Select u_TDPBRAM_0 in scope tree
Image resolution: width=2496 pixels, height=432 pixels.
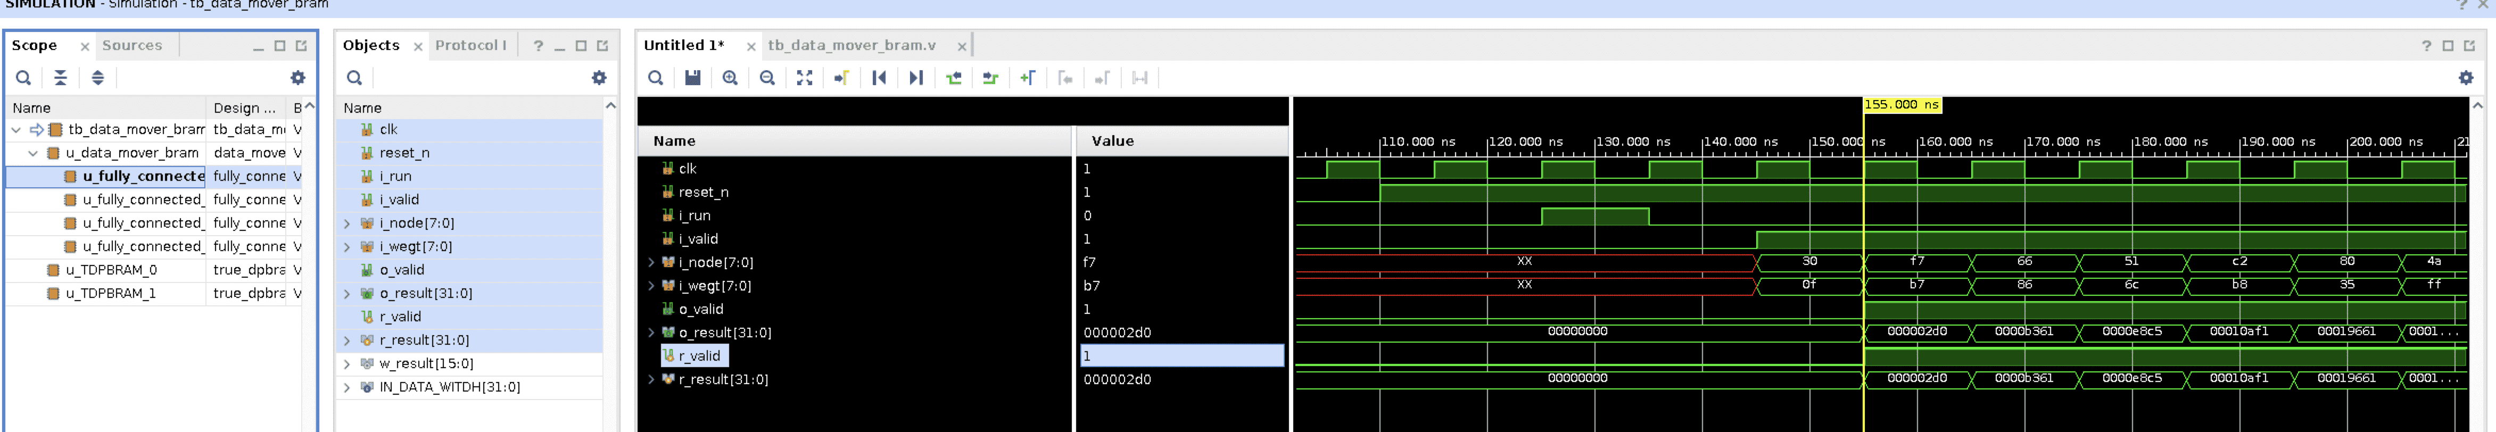click(111, 270)
